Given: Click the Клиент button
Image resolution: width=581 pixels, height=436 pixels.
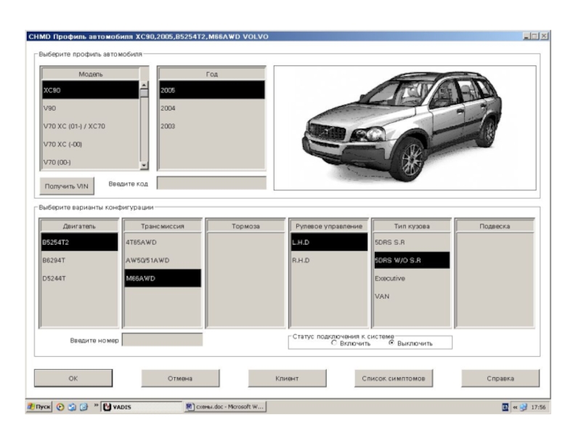Looking at the screenshot, I should point(287,378).
